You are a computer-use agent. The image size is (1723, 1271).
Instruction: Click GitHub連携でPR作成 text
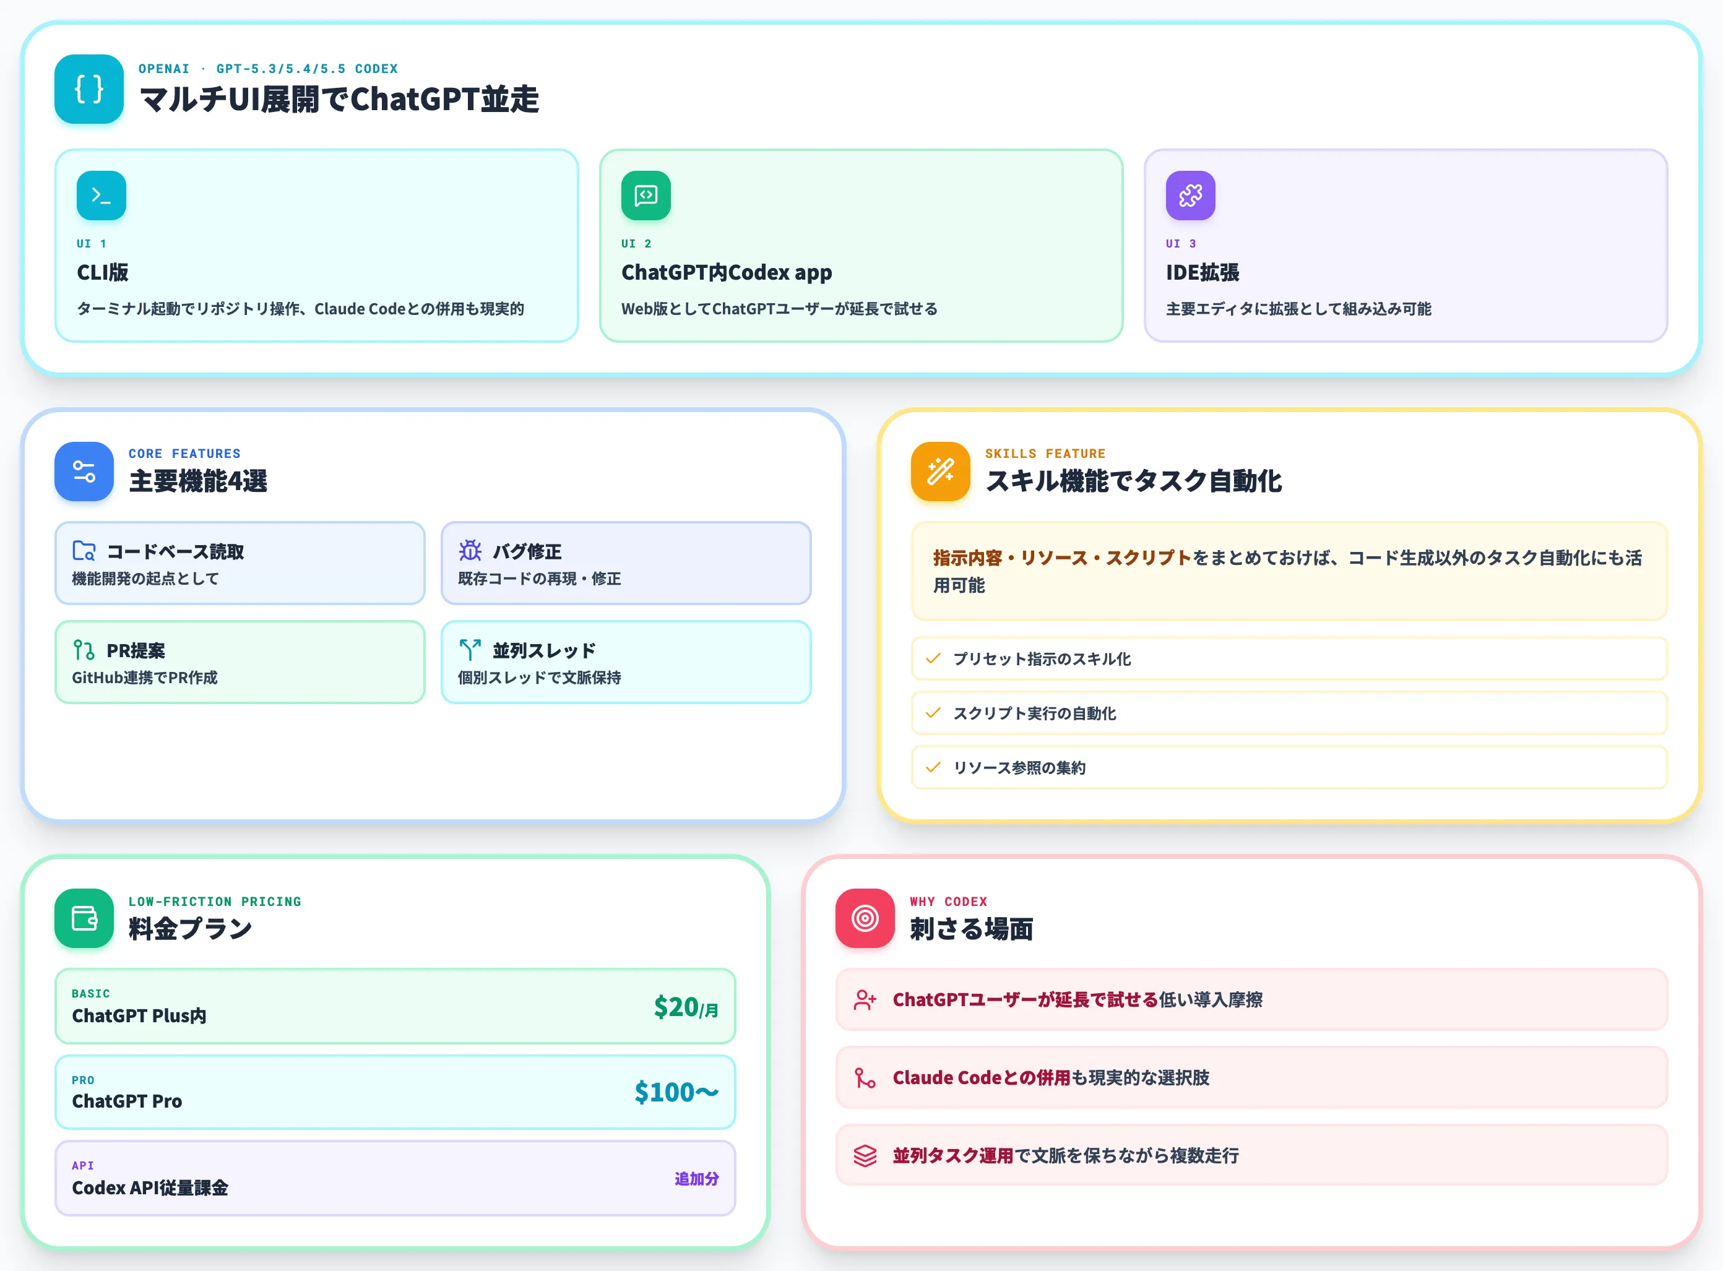coord(145,677)
